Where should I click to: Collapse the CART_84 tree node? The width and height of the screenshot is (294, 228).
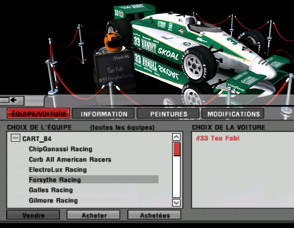[x=15, y=138]
